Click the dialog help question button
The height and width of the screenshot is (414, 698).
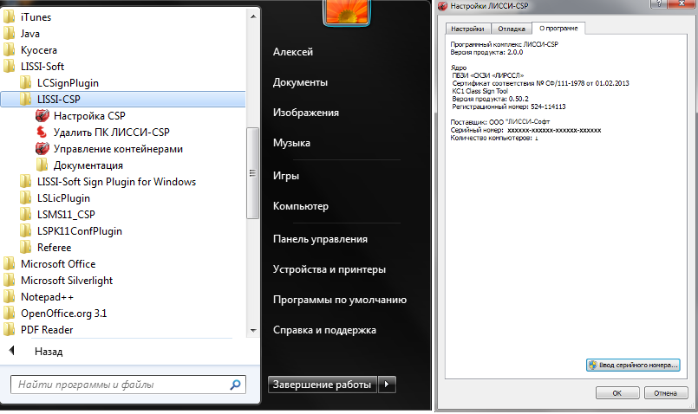pyautogui.click(x=660, y=3)
